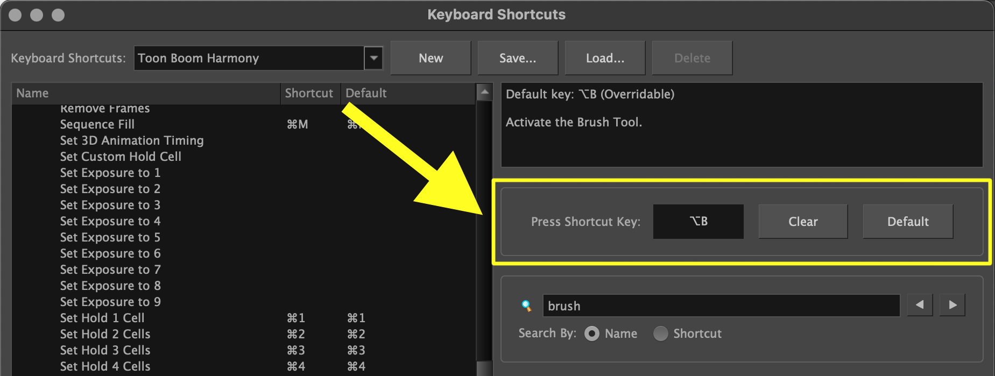Restore shortcut with the Default button

click(908, 222)
